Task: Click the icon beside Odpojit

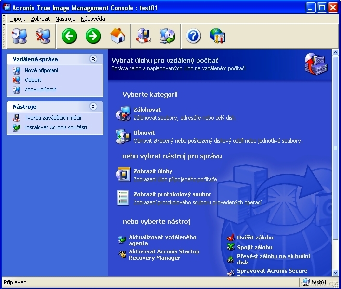Action: click(x=16, y=80)
